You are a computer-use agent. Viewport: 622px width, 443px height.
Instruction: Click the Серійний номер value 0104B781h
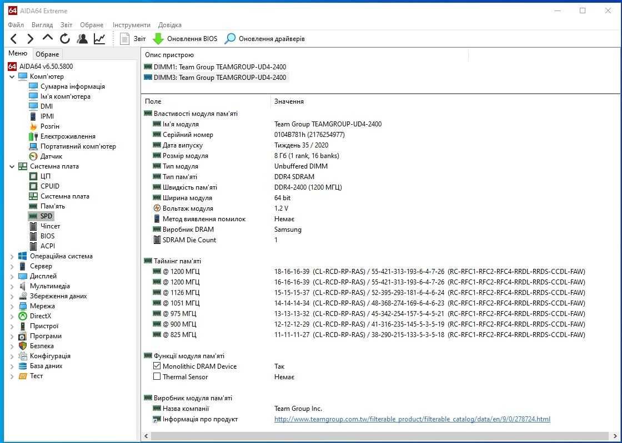click(x=309, y=135)
